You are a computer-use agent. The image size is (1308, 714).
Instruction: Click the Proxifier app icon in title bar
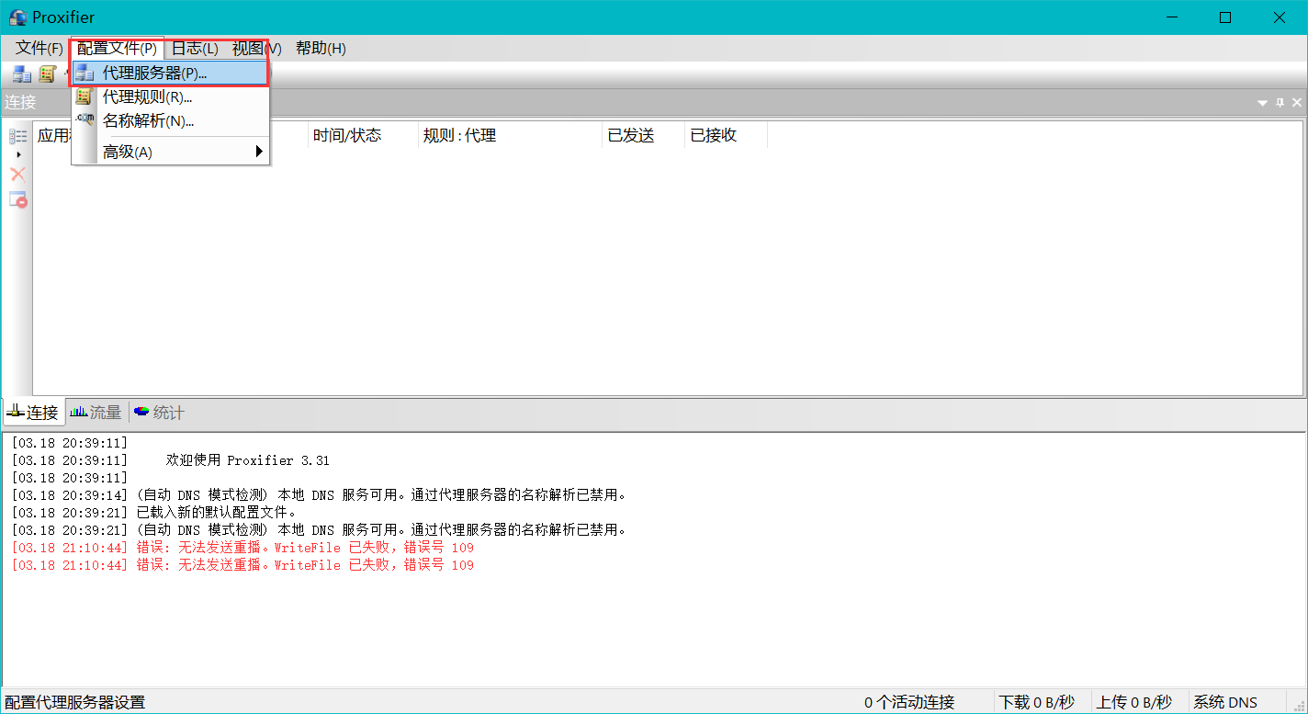point(17,17)
